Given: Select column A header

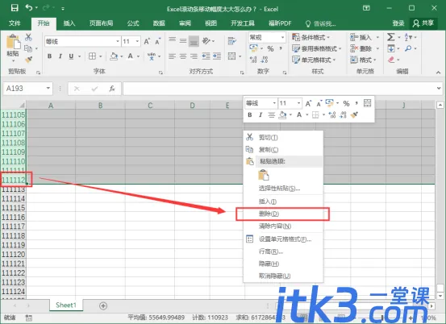Looking at the screenshot, I should [51, 106].
